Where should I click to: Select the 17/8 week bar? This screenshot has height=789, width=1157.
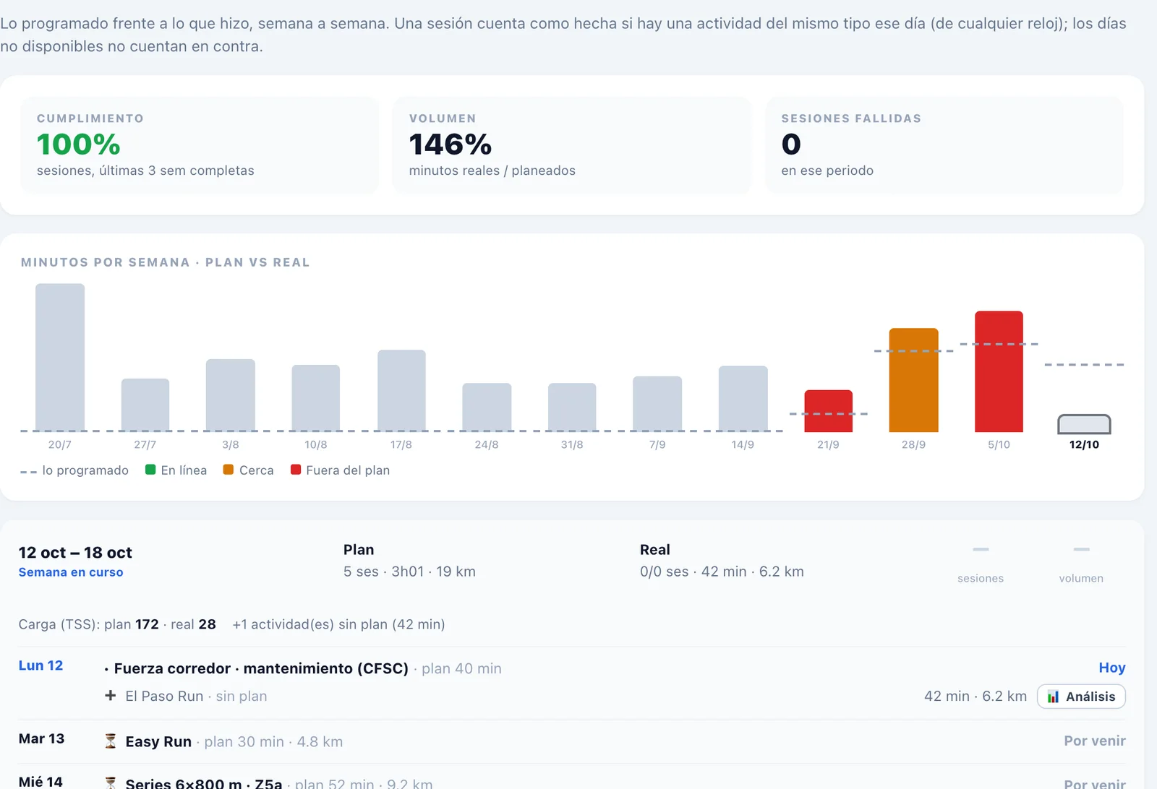(401, 391)
